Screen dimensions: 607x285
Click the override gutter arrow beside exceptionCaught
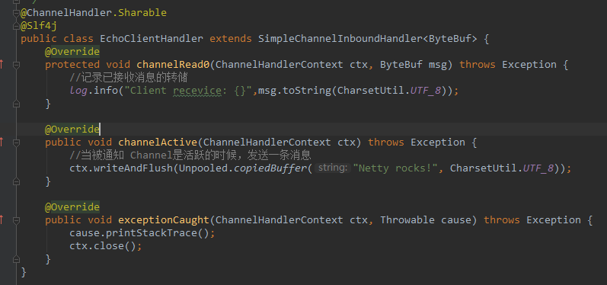(2, 220)
